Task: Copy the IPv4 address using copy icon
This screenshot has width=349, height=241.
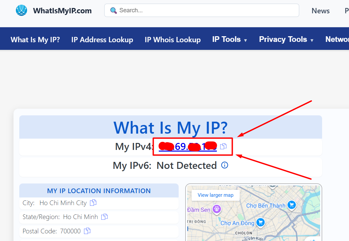Action: (223, 146)
